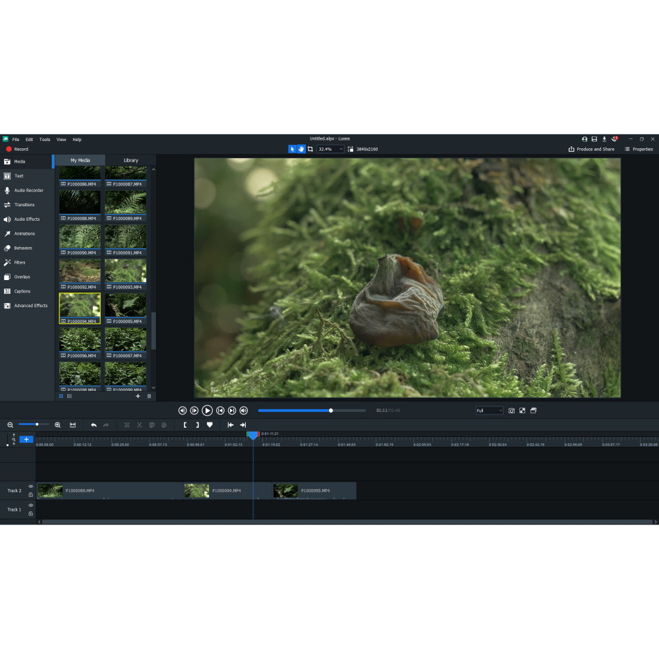Activate the Hand tool in the preview toolbar
The width and height of the screenshot is (659, 659).
[301, 149]
